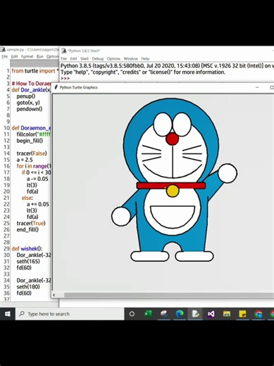Viewport: 274px width, 366px height.
Task: Click the Type here to search box
Action: (70, 314)
